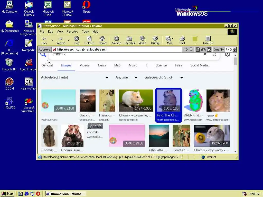Open Notepad++ desktop shortcut
This screenshot has width=263, height=197.
pyautogui.click(x=29, y=45)
